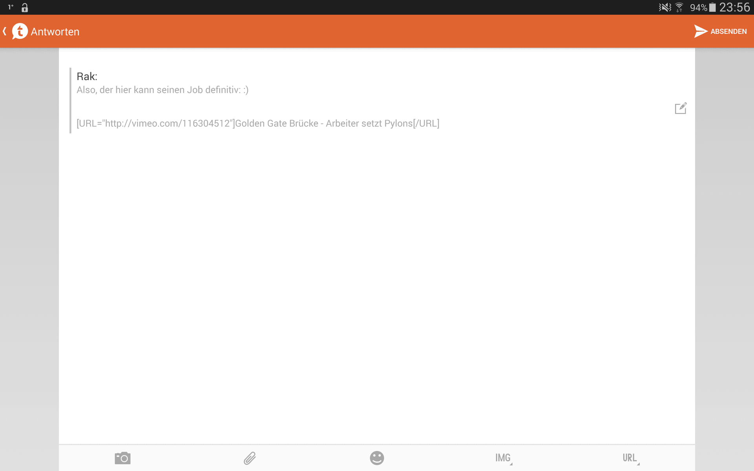The width and height of the screenshot is (754, 471).
Task: Open the camera to attach a photo
Action: tap(123, 458)
